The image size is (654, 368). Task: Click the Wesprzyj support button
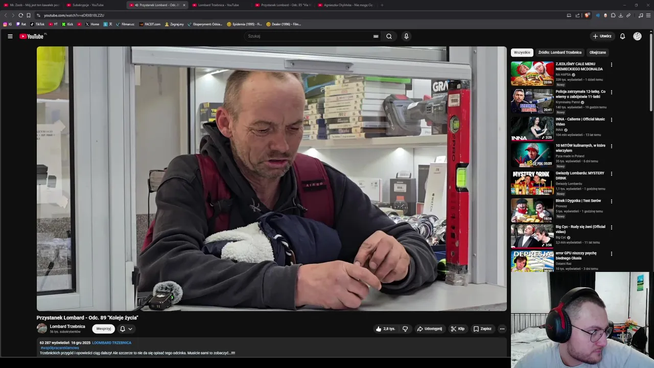coord(103,329)
